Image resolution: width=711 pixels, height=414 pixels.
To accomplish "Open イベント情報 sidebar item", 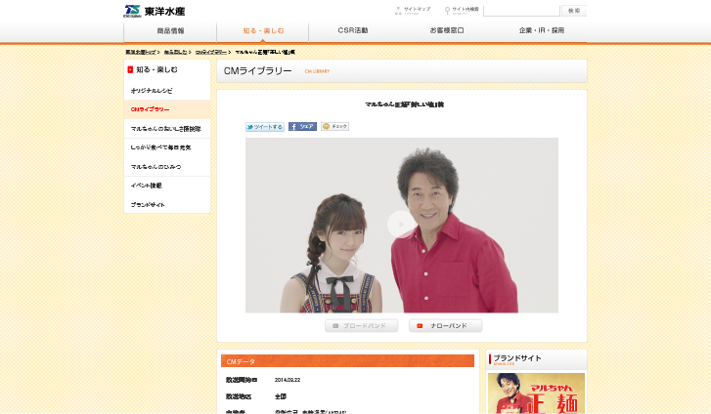I will tap(167, 186).
